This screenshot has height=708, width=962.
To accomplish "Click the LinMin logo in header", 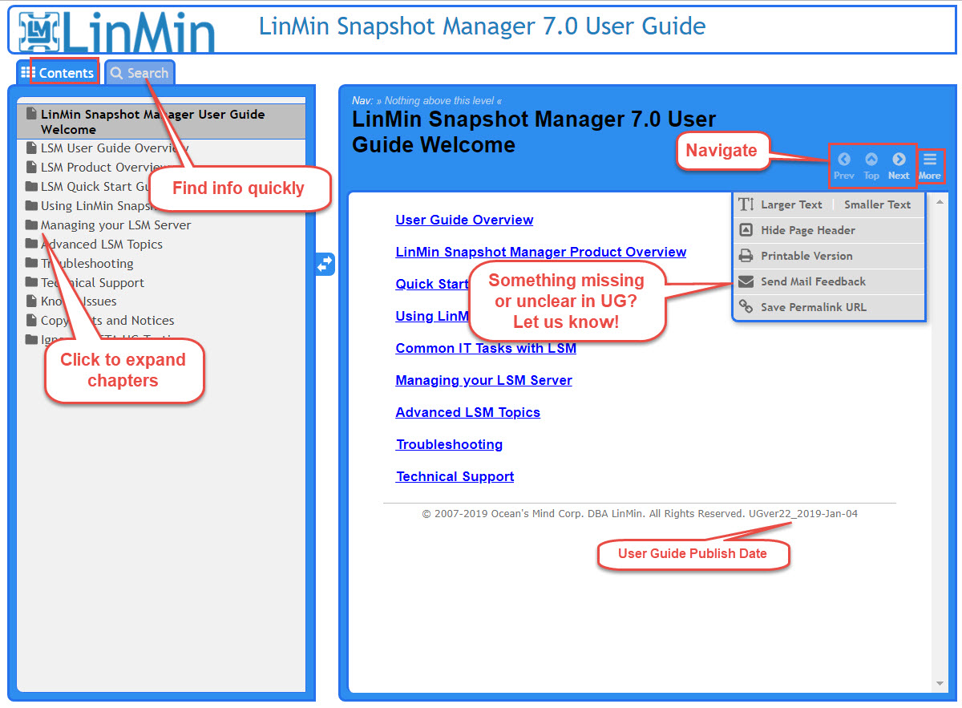I will coord(118,30).
